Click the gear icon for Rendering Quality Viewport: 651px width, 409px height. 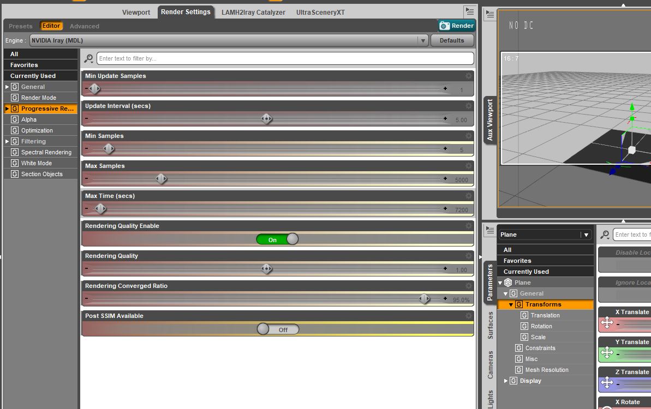tap(469, 256)
